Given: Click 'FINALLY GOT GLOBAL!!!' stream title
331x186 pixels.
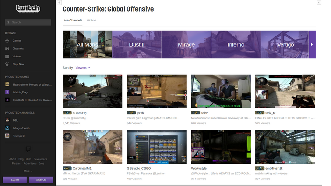Looking at the screenshot, I should point(285,118).
